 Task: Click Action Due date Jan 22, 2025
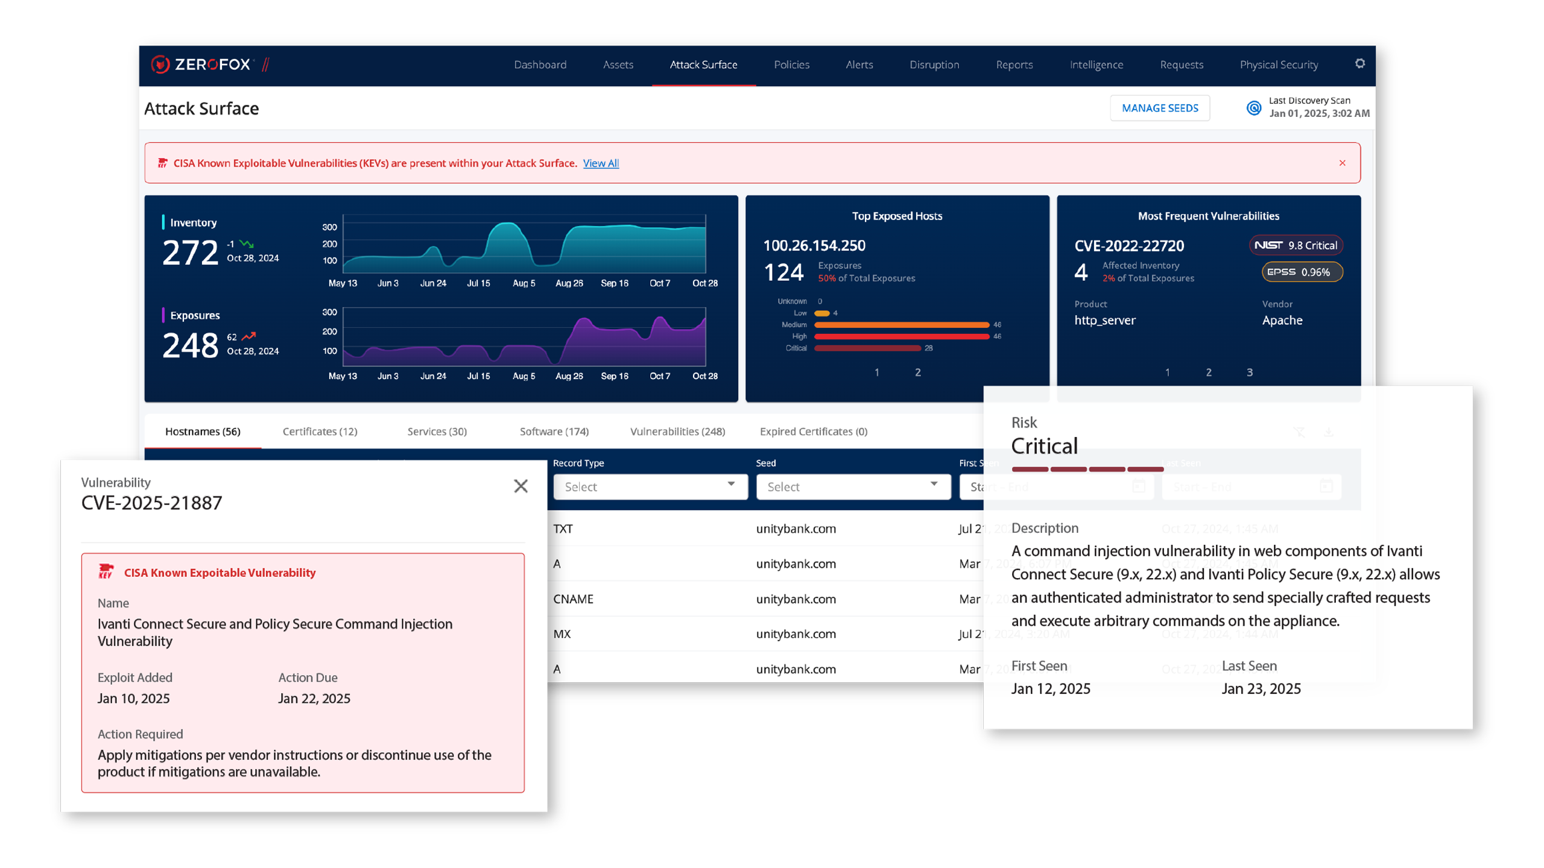(314, 698)
